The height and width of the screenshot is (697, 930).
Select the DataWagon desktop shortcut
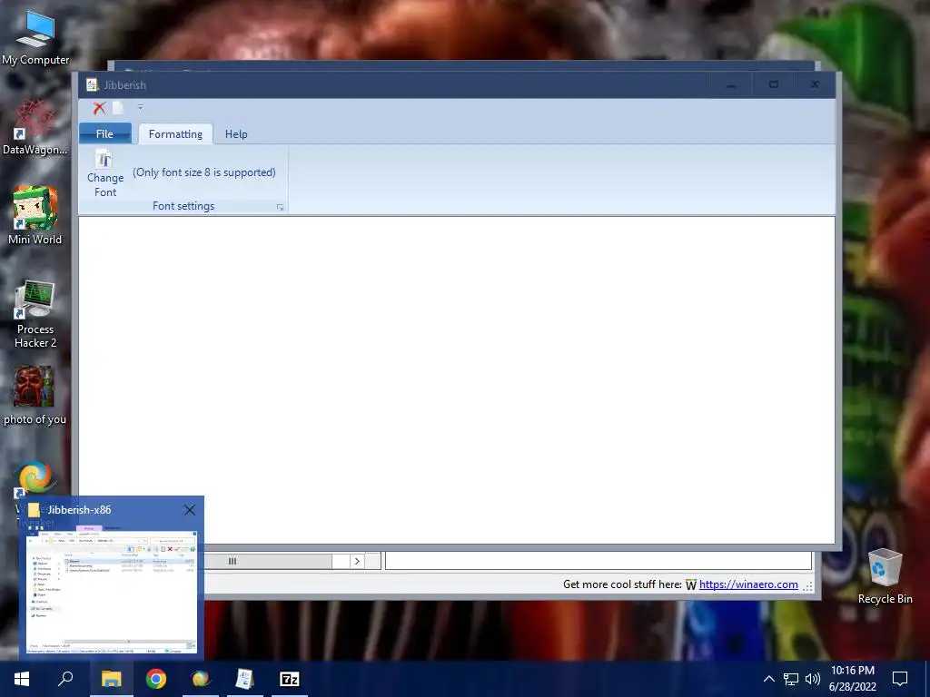coord(35,127)
